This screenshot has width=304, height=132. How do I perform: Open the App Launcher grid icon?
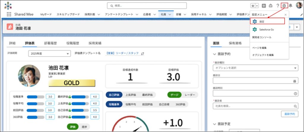pos(9,14)
